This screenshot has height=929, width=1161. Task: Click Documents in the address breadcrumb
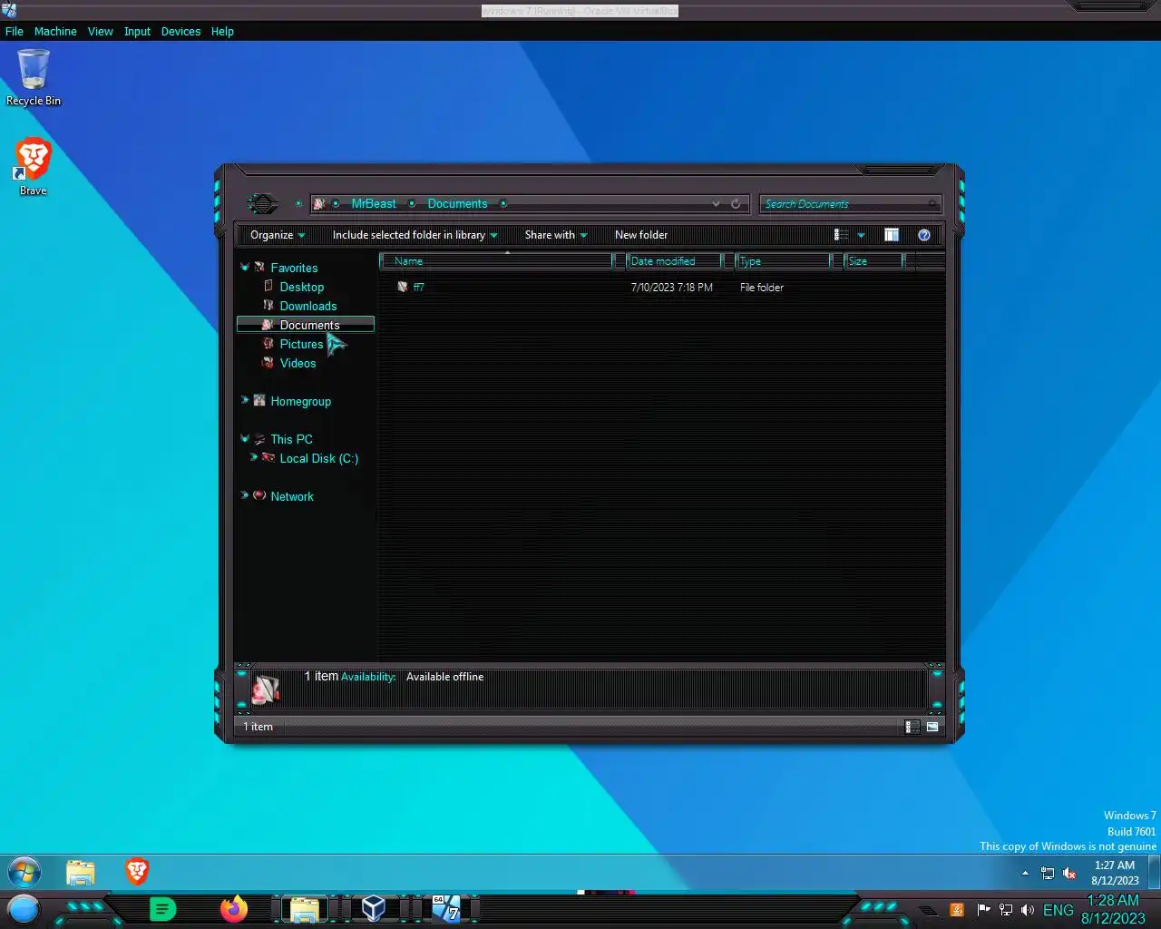click(457, 204)
